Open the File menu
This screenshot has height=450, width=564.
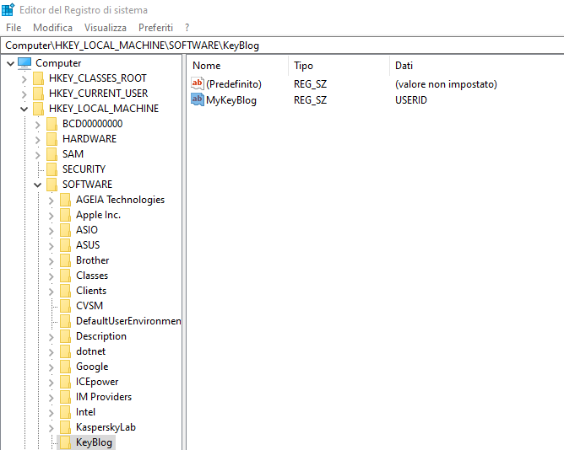pyautogui.click(x=14, y=28)
